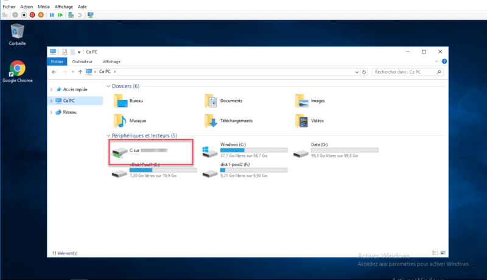Click the New folder quick access icon

(72, 52)
